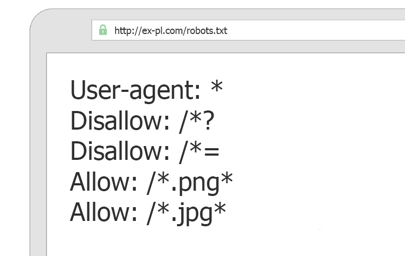Click the equals sign in /*=
This screenshot has width=405, height=256.
tap(212, 152)
